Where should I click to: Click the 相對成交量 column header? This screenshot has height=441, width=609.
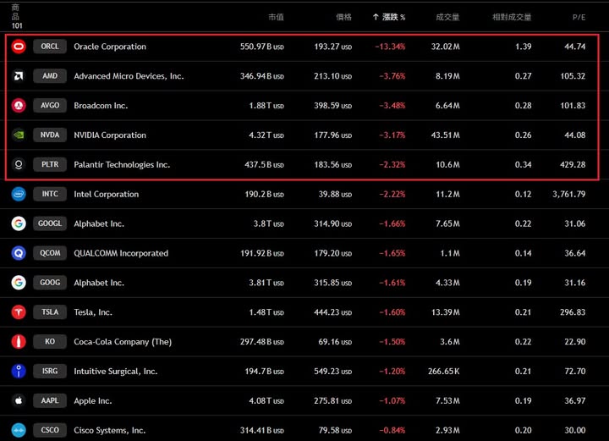[x=512, y=17]
